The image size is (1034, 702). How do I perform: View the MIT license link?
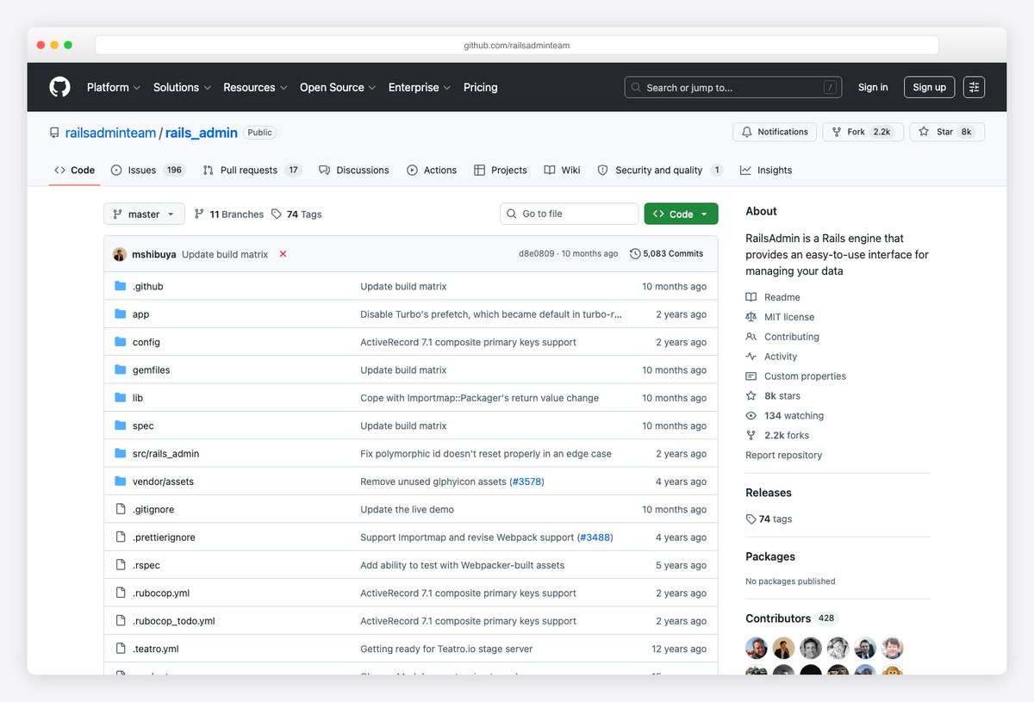(780, 317)
